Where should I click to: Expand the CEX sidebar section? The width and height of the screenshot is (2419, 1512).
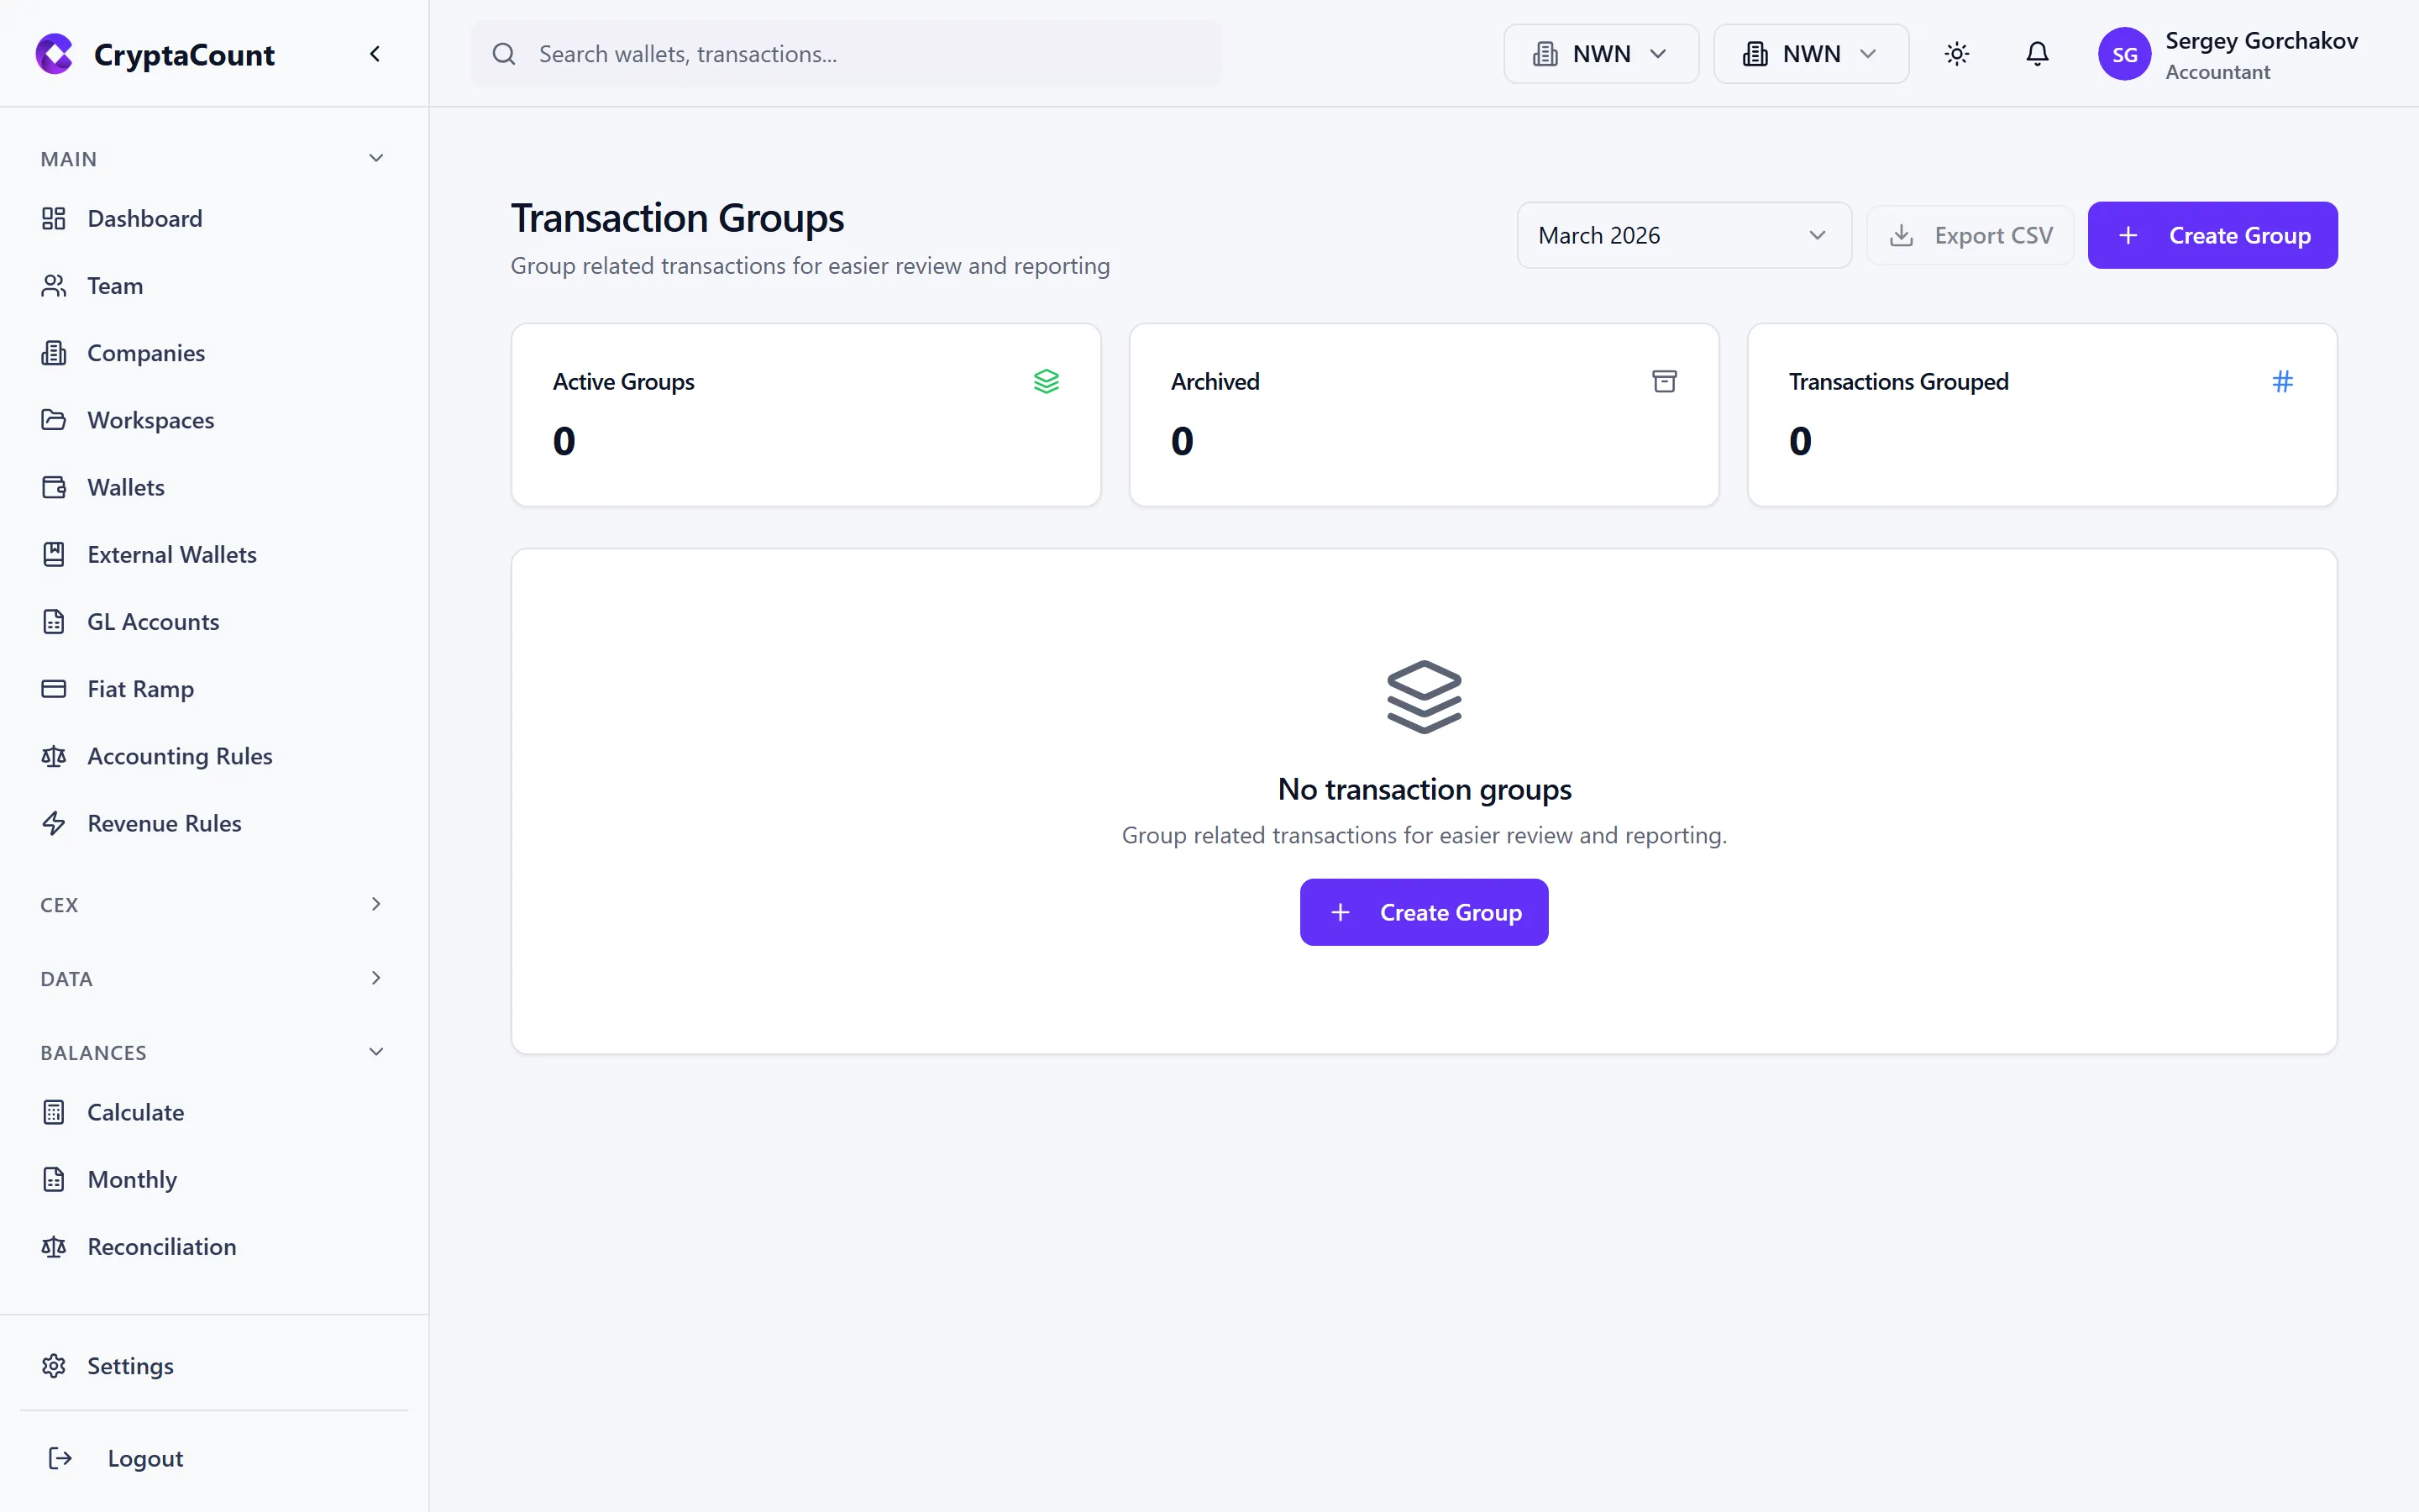click(x=212, y=904)
